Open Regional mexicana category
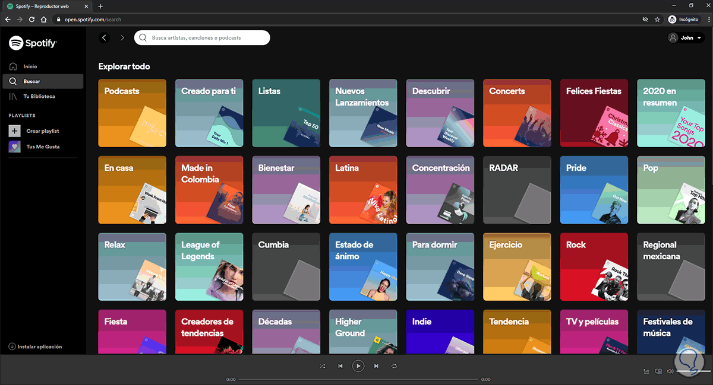The height and width of the screenshot is (385, 713). pos(671,266)
